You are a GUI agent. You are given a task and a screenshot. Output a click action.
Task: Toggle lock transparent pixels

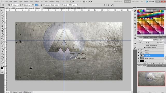point(143,43)
